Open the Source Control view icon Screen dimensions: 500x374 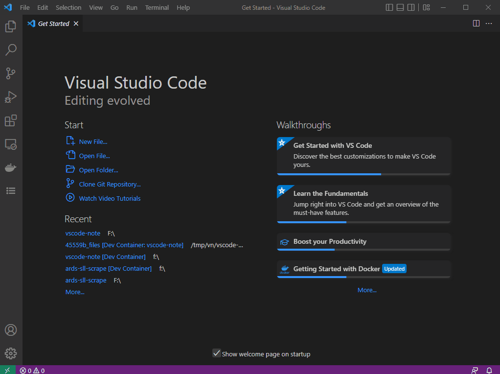coord(11,73)
